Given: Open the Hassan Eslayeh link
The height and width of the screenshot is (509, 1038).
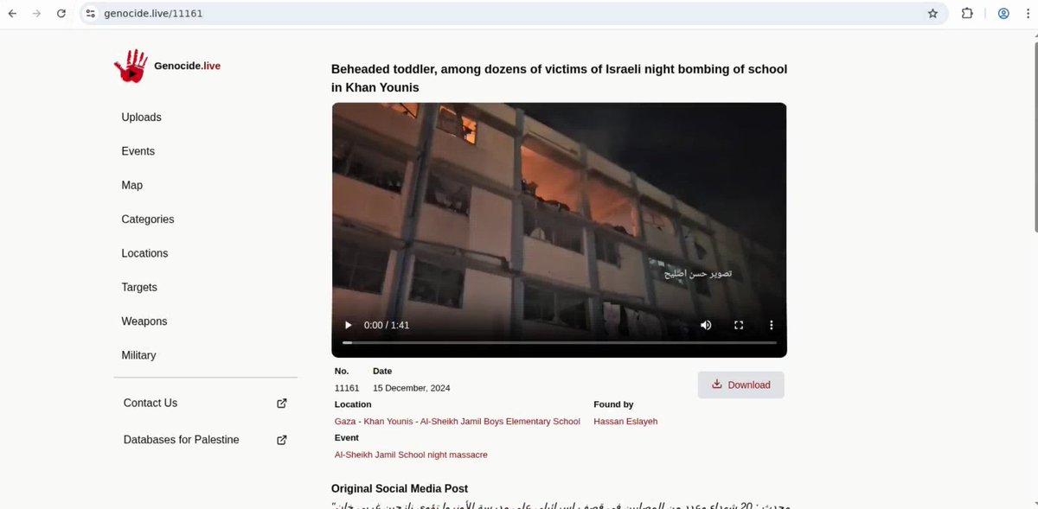Looking at the screenshot, I should pos(625,421).
